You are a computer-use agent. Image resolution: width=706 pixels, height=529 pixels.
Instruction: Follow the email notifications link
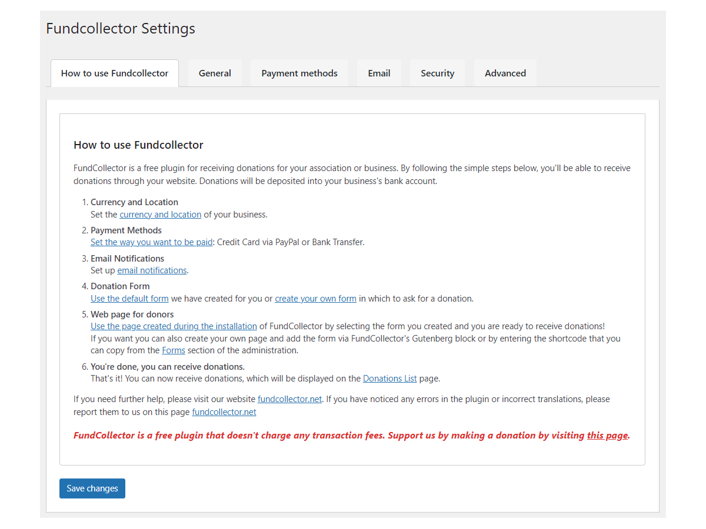(152, 270)
